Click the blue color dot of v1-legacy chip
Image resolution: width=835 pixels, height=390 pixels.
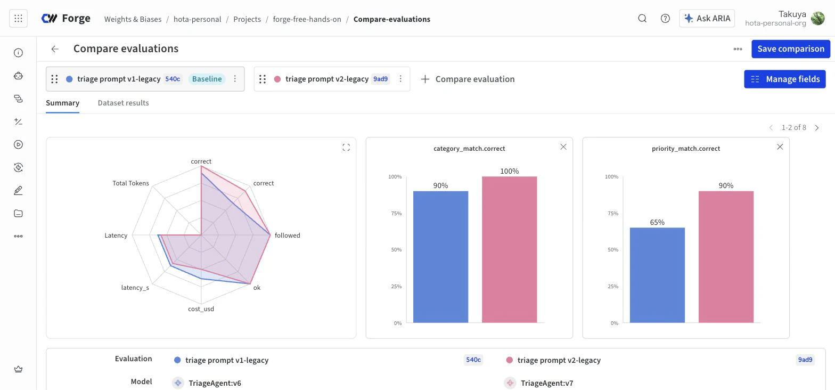[69, 79]
